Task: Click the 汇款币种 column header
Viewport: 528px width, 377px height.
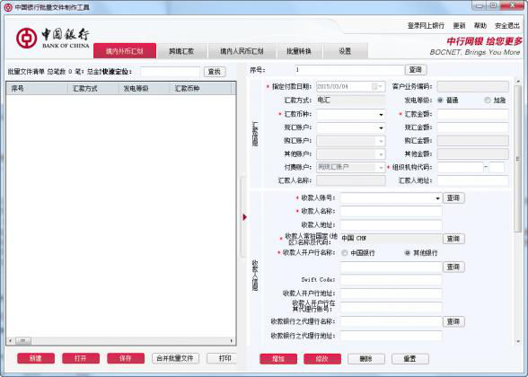Action: point(200,89)
